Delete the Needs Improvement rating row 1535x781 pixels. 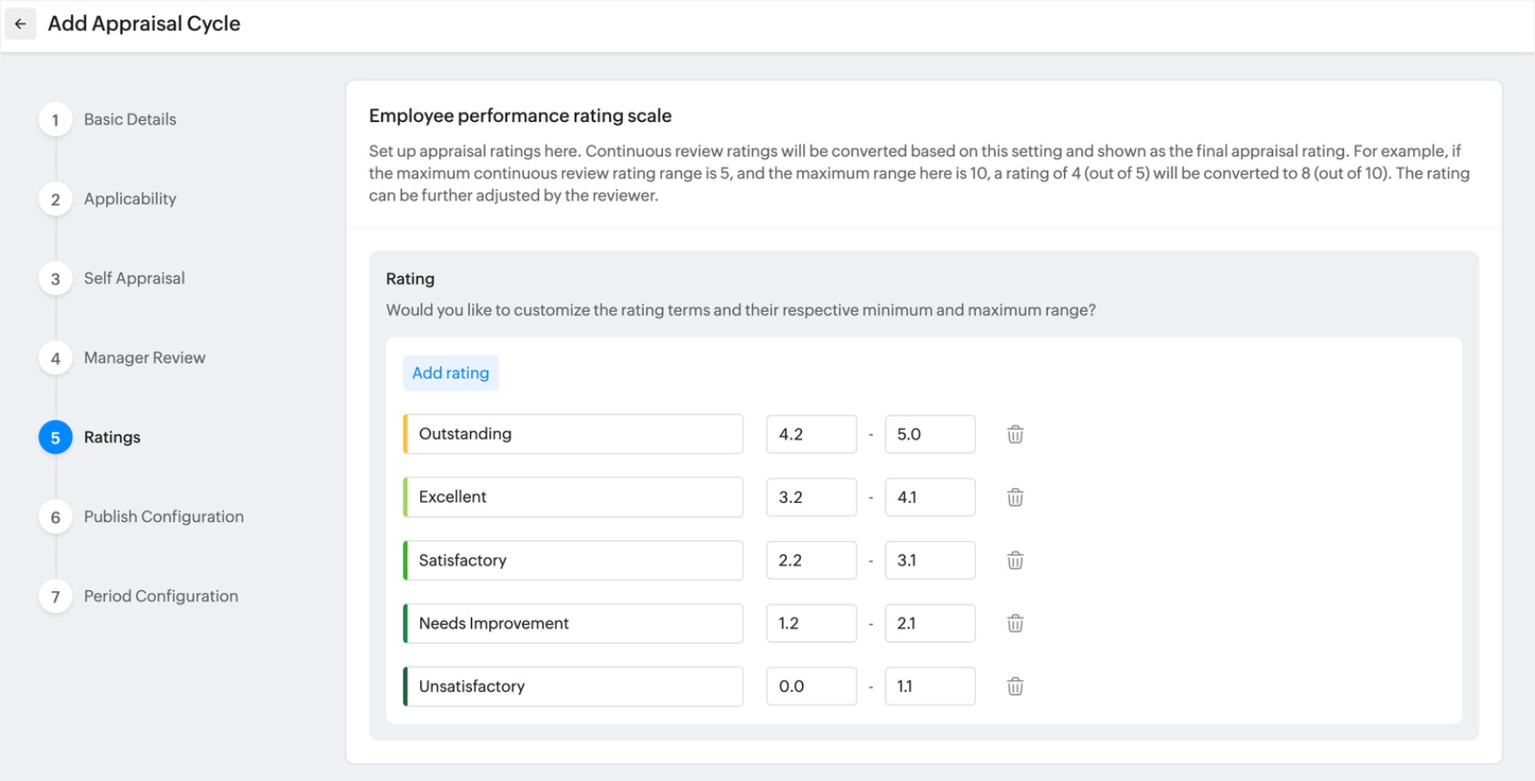click(1015, 624)
